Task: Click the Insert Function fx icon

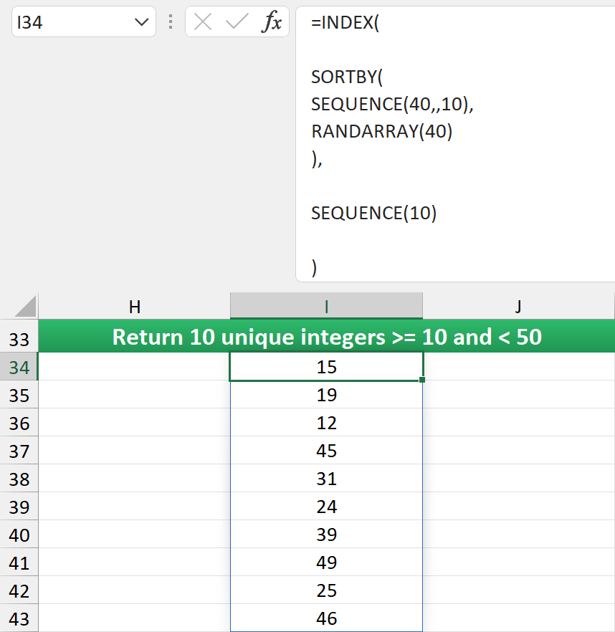Action: pyautogui.click(x=272, y=22)
